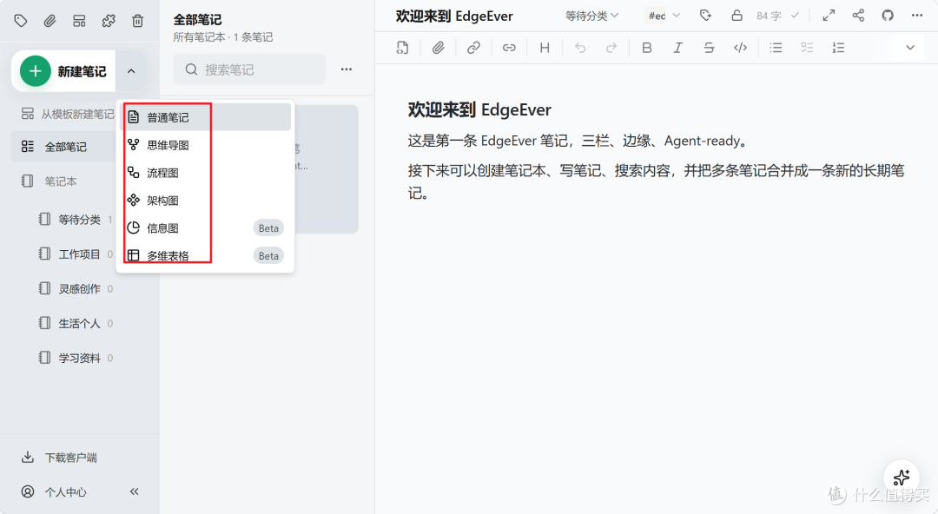Open the 灵感创作 notebook
The image size is (938, 514).
click(x=75, y=288)
